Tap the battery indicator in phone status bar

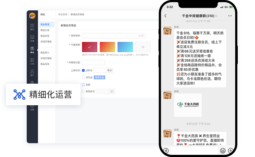(x=230, y=7)
